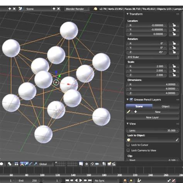Toggle lock on Rotation X
The image size is (183, 183).
(x=174, y=43)
